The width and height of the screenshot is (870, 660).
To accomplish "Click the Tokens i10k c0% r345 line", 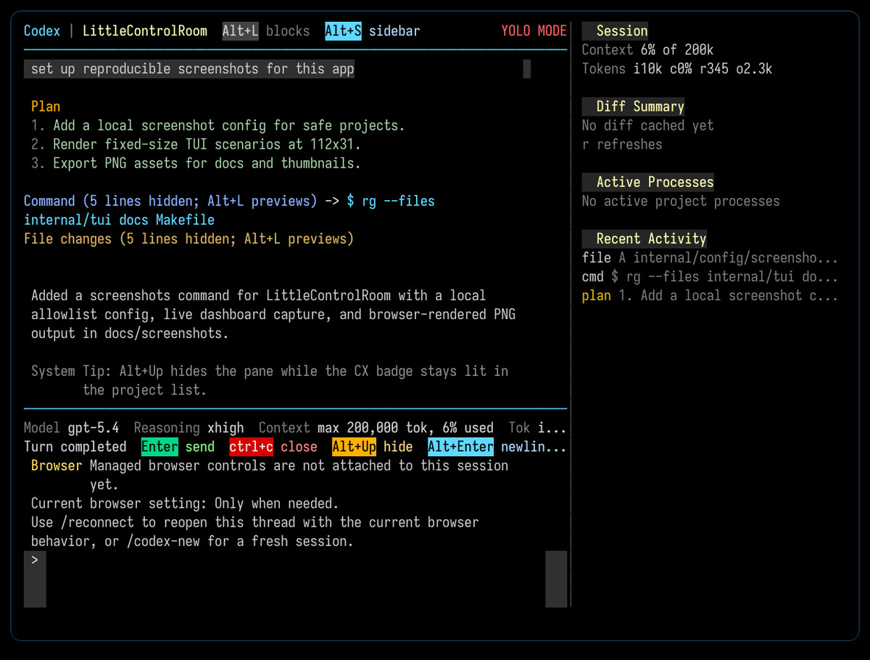I will coord(677,69).
